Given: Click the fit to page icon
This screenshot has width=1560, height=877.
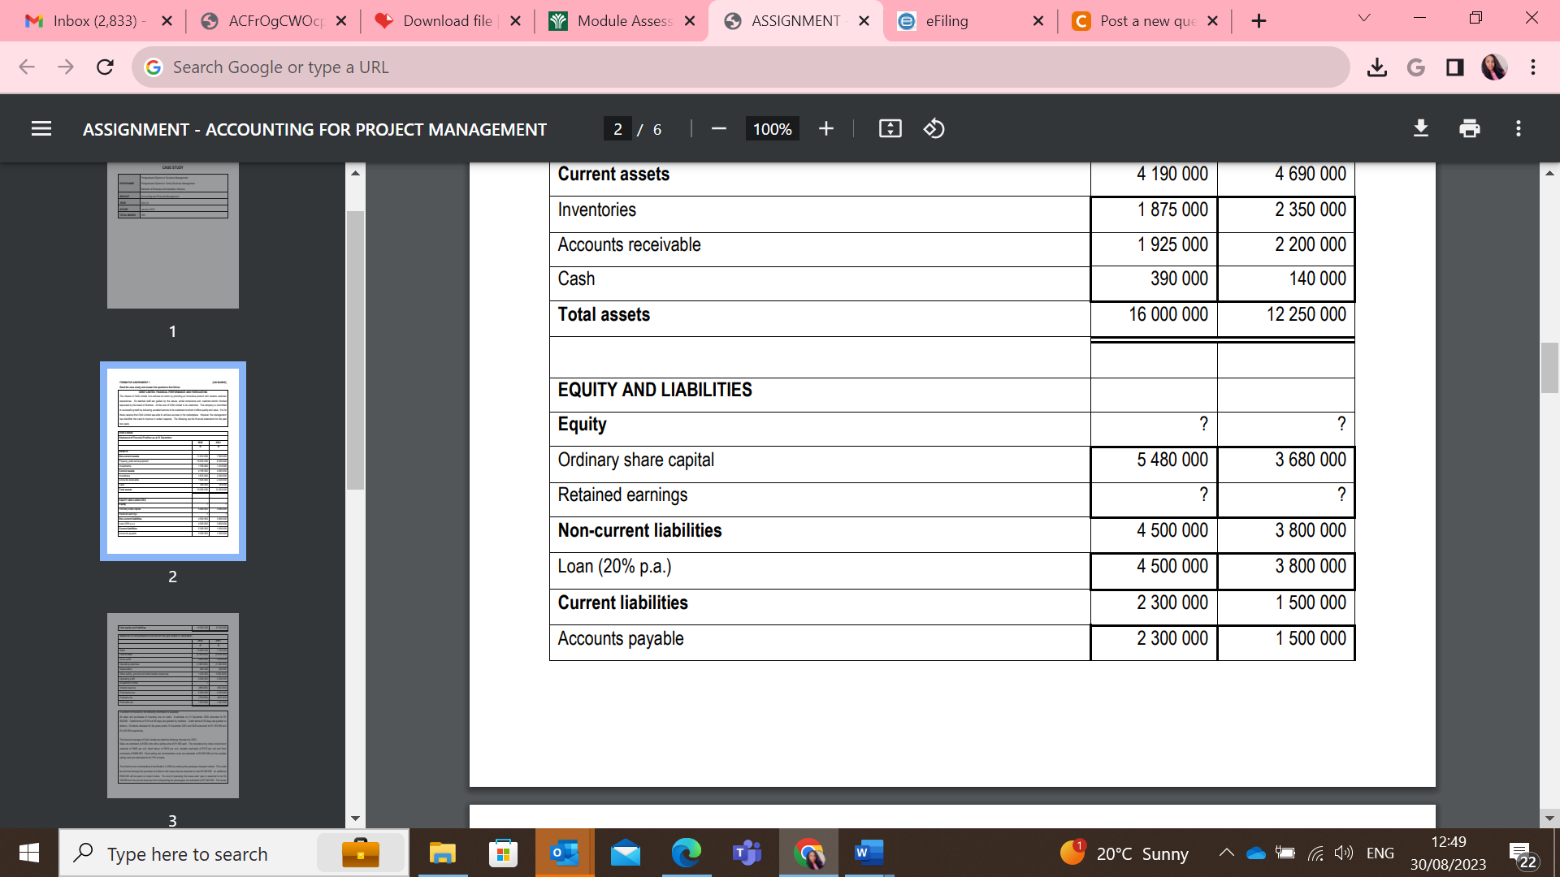Looking at the screenshot, I should (x=890, y=129).
